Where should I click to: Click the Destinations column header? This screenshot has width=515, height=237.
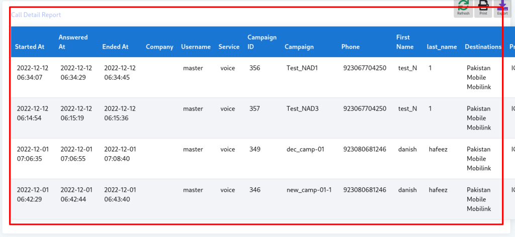(x=483, y=47)
